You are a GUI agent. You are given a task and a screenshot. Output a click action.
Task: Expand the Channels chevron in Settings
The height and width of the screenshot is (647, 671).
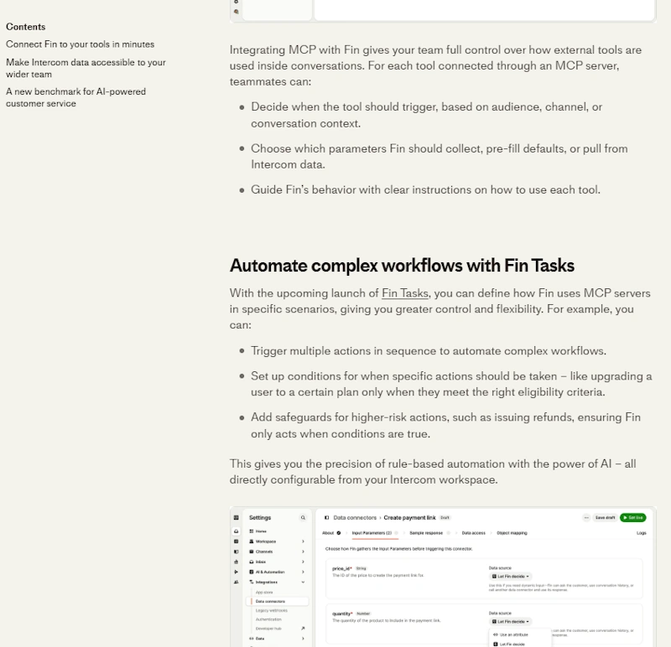click(303, 551)
